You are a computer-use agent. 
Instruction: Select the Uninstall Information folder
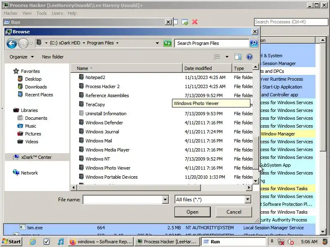point(106,114)
